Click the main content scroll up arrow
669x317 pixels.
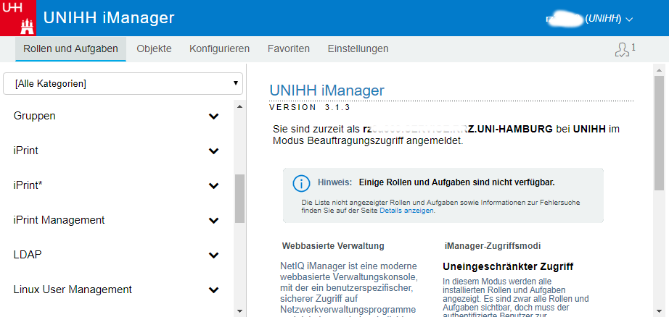659,70
